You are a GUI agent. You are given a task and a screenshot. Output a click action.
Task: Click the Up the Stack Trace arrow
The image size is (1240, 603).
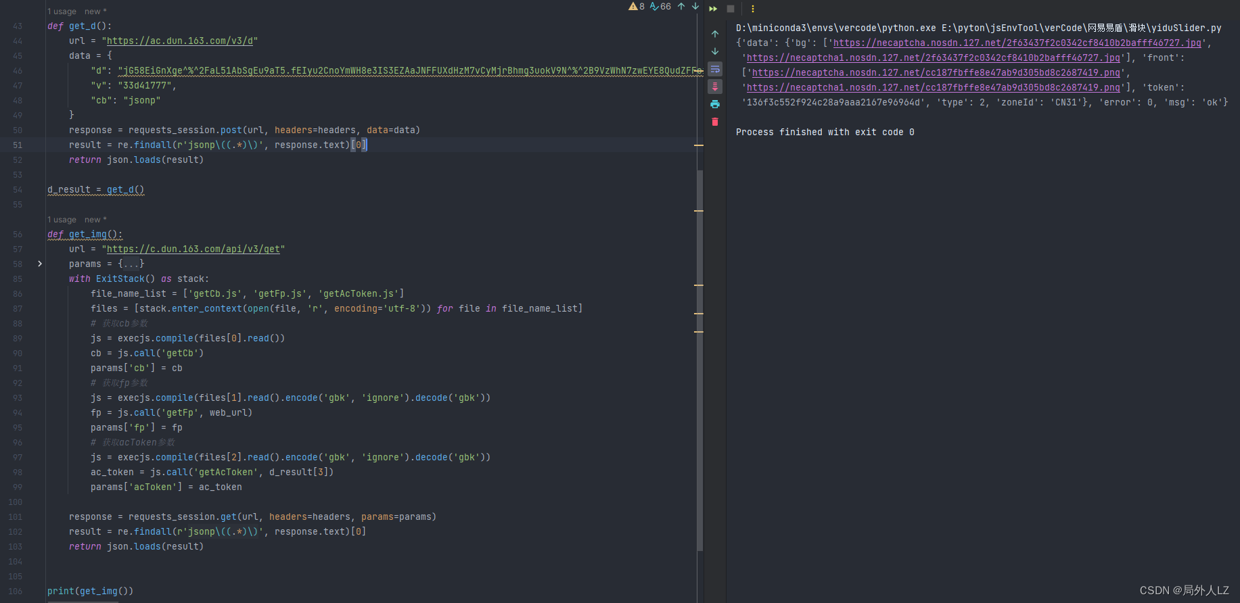[x=715, y=34]
